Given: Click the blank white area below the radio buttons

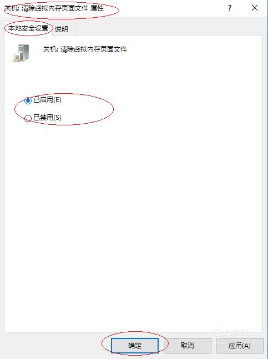Looking at the screenshot, I should coord(133,218).
